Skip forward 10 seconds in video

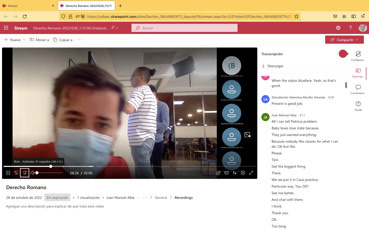tap(25, 173)
